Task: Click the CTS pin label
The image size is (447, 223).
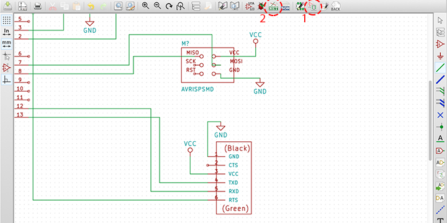Action: pyautogui.click(x=233, y=165)
